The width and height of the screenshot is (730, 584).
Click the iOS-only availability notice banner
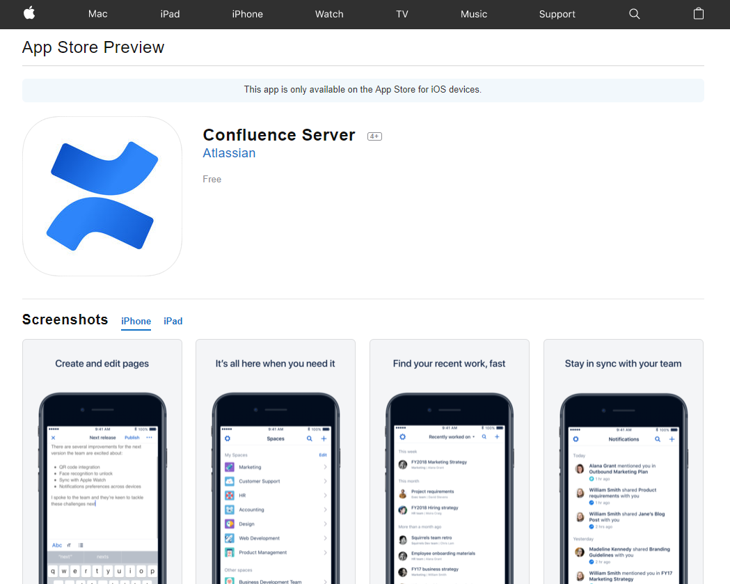(x=363, y=90)
